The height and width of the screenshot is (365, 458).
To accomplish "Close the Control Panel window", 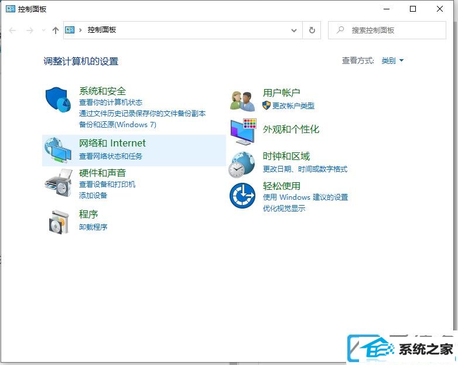I will coord(440,9).
